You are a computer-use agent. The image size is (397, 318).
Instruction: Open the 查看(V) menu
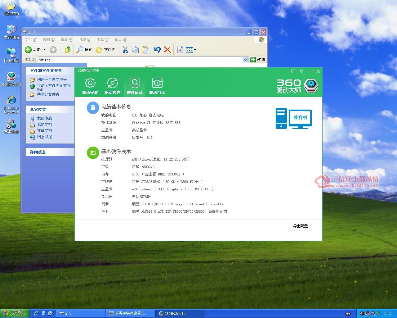67,40
